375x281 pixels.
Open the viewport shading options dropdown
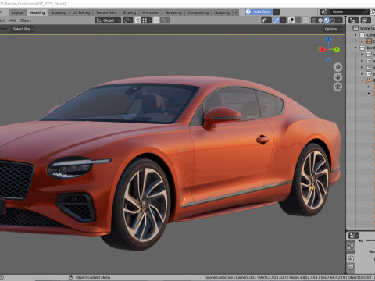click(340, 20)
